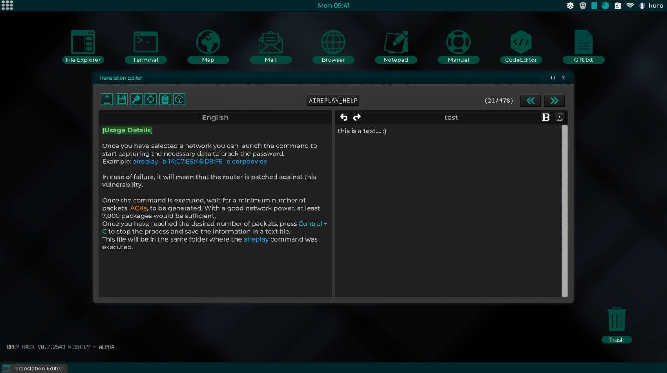Undo the last edit in the translation pane

[x=344, y=117]
